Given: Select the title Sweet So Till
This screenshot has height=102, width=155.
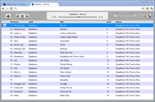Looking at the screenshot, I should pyautogui.click(x=66, y=92).
